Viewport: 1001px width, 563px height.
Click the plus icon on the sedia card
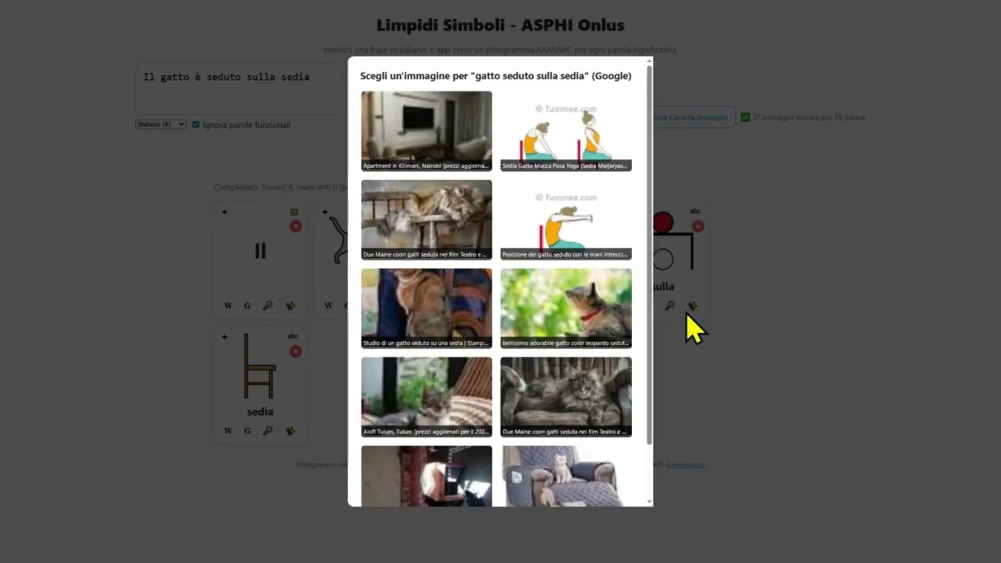coord(224,337)
